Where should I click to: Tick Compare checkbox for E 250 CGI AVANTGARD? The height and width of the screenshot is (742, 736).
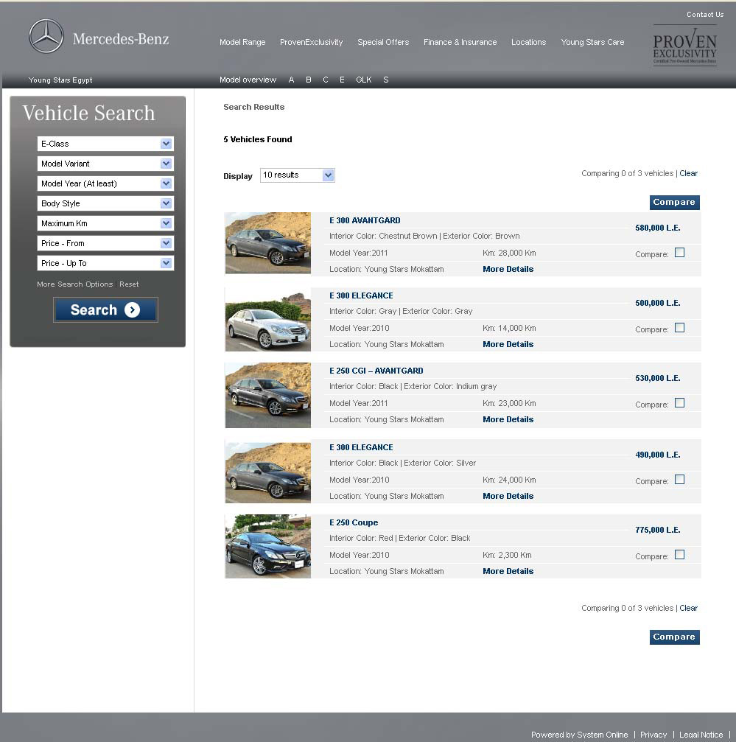680,403
